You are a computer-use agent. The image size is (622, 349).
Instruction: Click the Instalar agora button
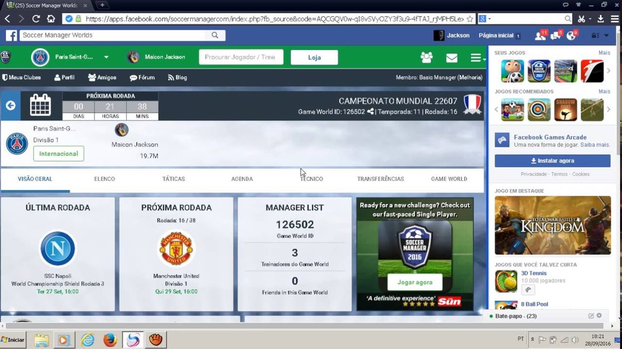pyautogui.click(x=553, y=161)
